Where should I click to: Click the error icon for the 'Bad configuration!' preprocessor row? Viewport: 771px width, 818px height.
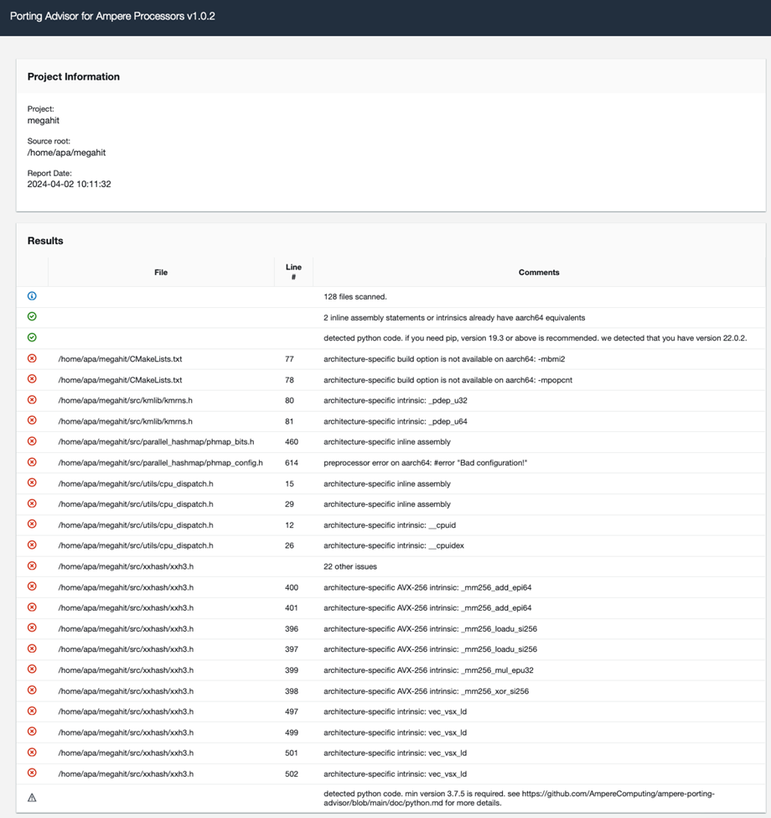pyautogui.click(x=32, y=462)
